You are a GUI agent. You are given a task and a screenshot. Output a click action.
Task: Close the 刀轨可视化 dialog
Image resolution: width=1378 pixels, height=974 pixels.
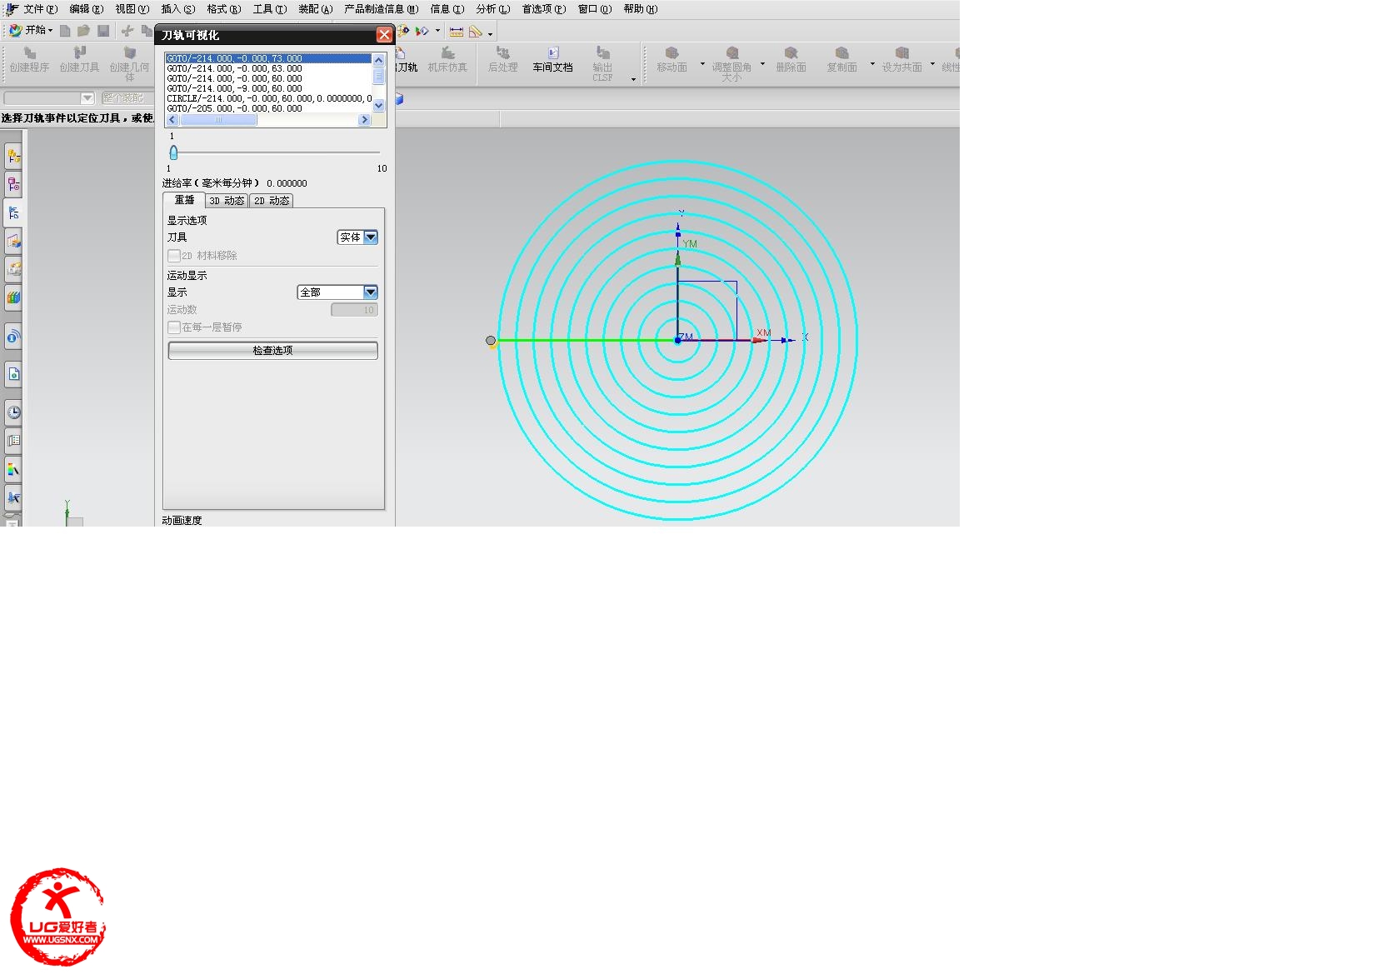[384, 35]
